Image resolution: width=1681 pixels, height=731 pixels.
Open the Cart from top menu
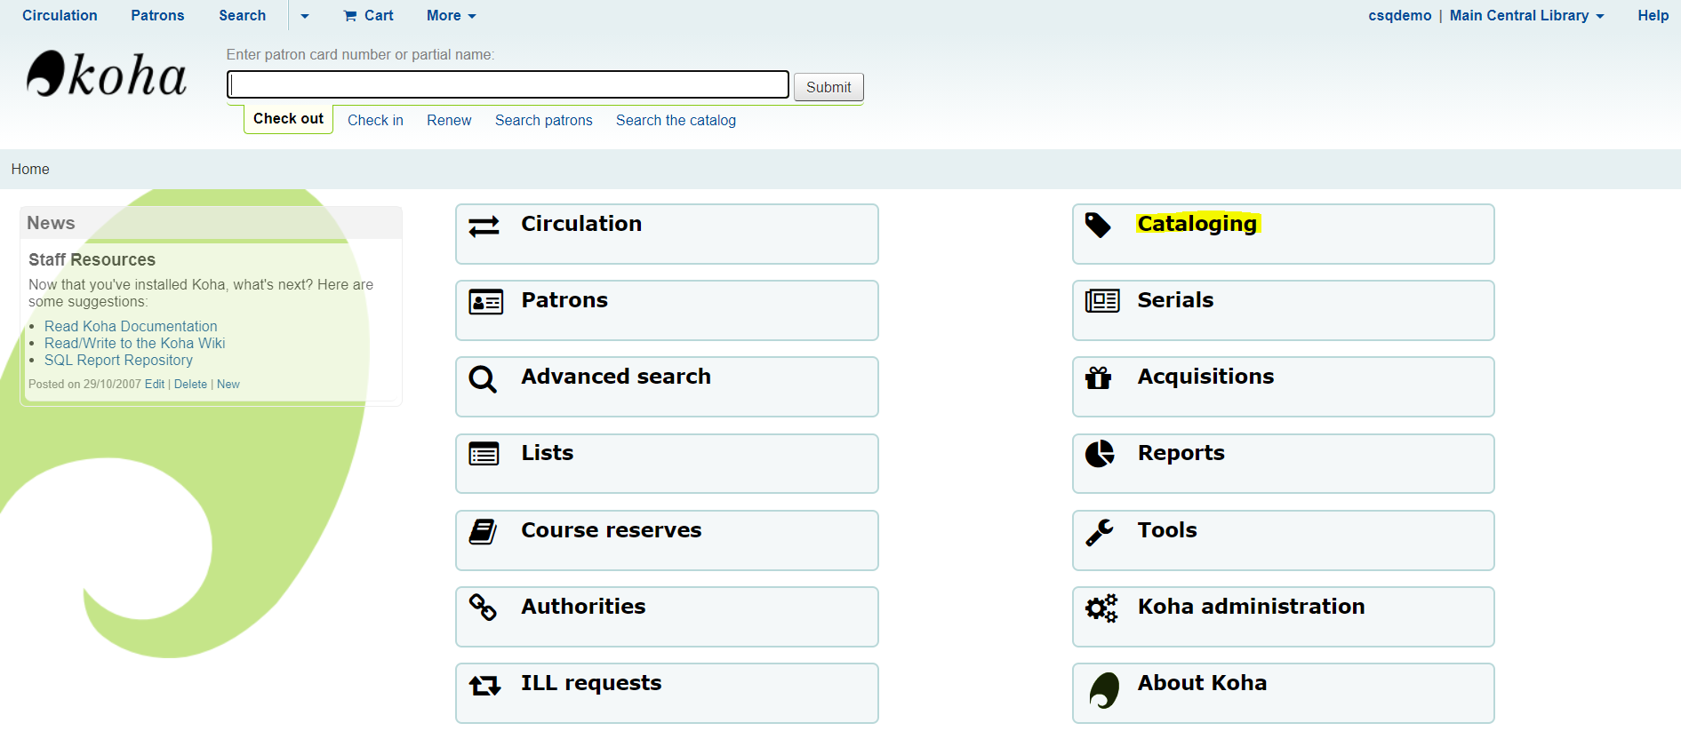[x=369, y=16]
